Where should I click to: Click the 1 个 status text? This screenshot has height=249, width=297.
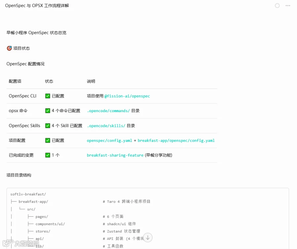coord(56,155)
